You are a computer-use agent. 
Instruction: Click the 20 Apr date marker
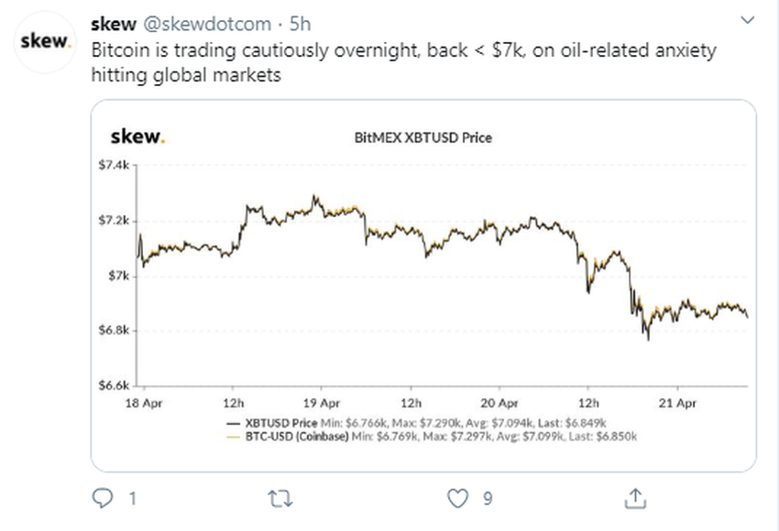pyautogui.click(x=501, y=403)
